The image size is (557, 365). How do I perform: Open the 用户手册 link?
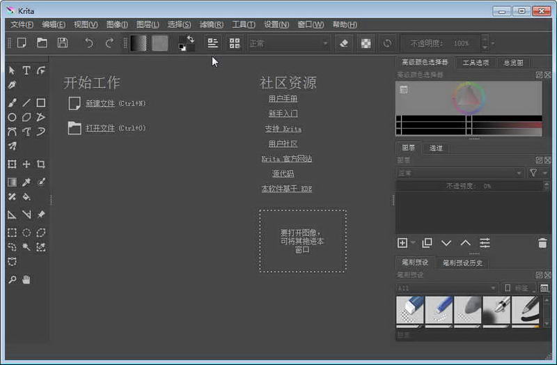point(283,98)
